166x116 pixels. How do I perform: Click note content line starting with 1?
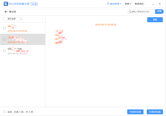pyautogui.click(x=59, y=31)
